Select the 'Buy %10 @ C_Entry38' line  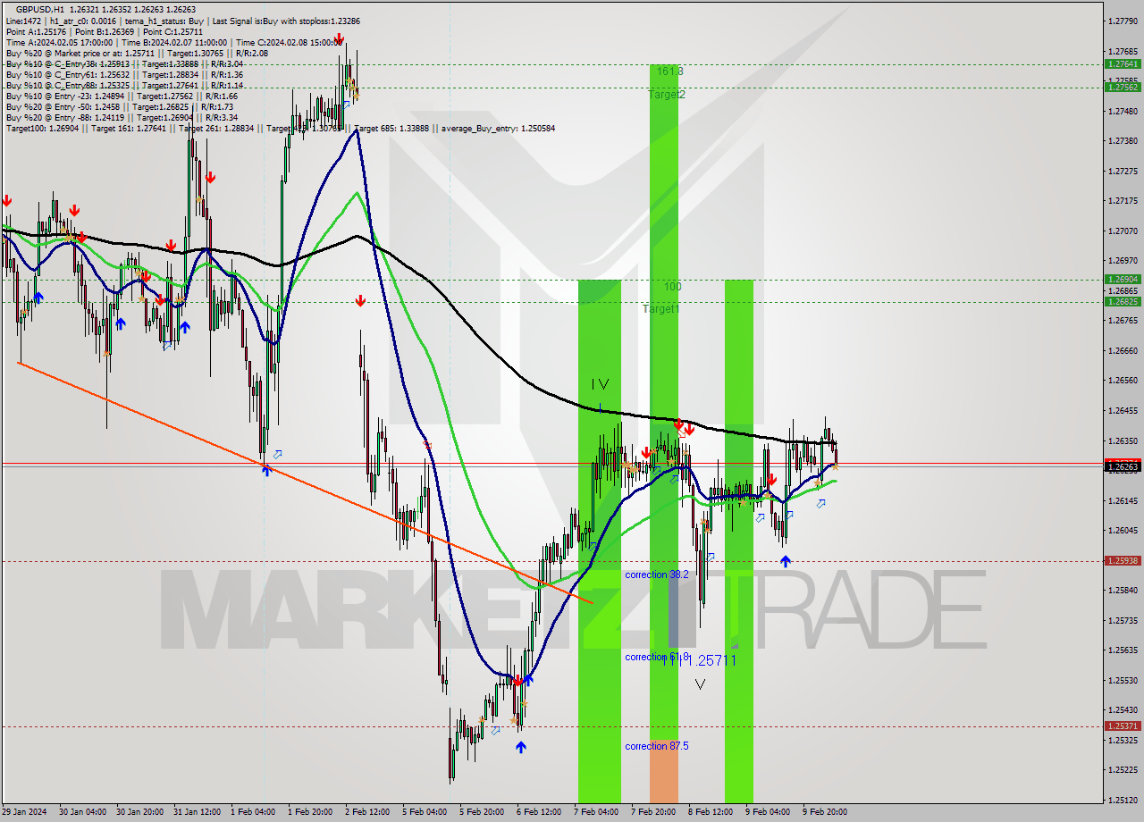click(x=124, y=63)
